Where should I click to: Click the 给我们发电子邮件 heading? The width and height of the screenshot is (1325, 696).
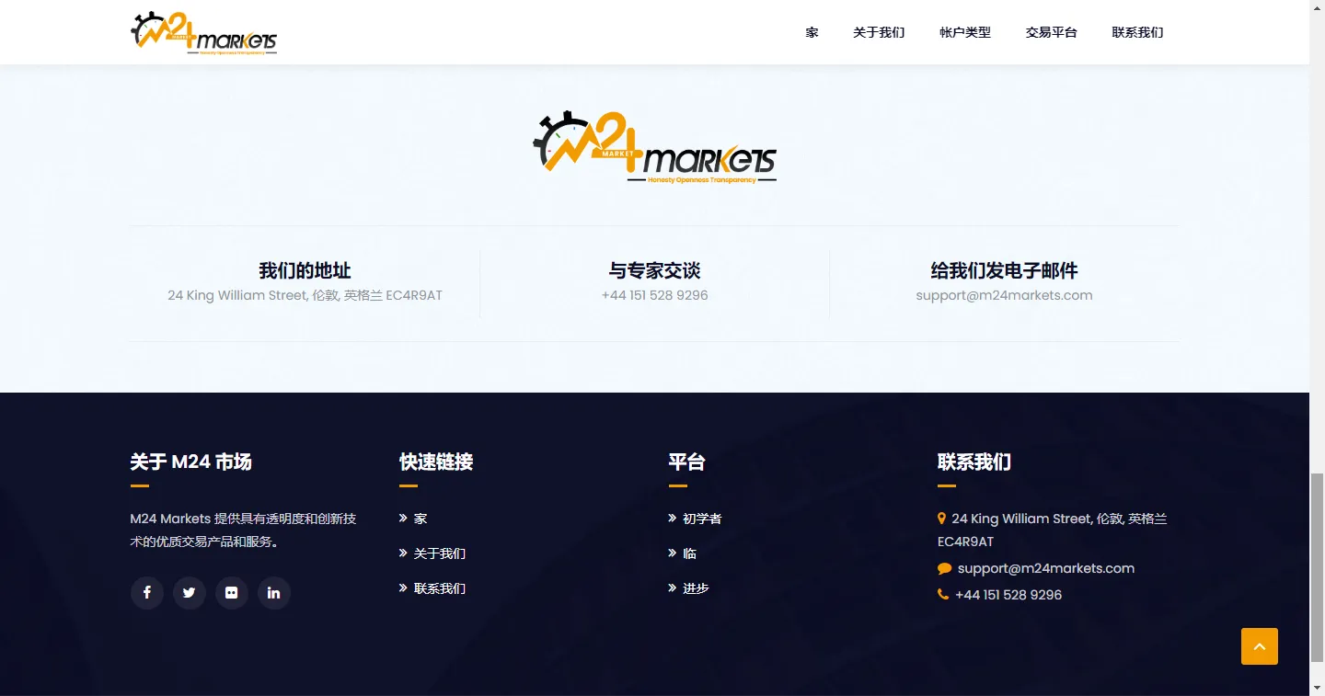click(x=1005, y=270)
